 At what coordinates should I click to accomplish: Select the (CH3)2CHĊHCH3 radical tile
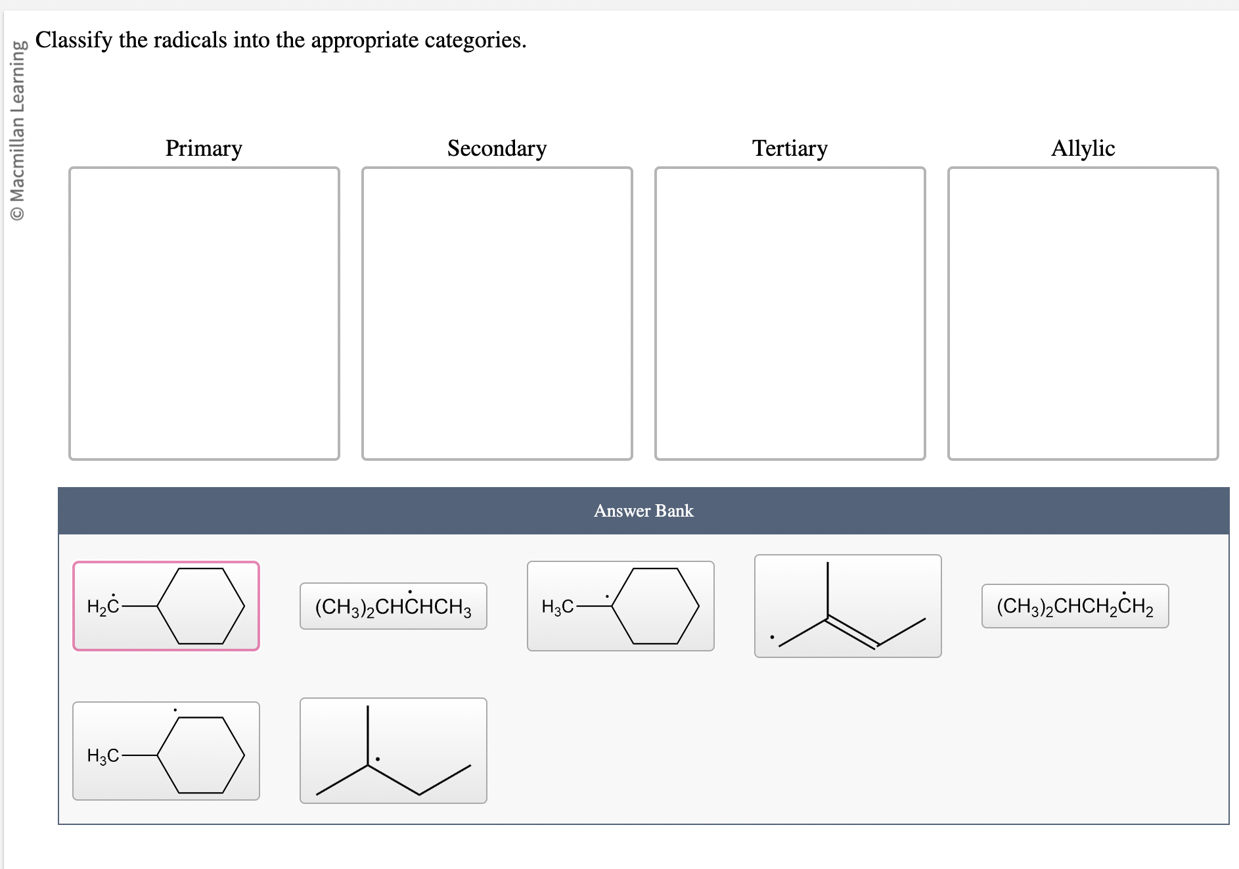point(393,605)
